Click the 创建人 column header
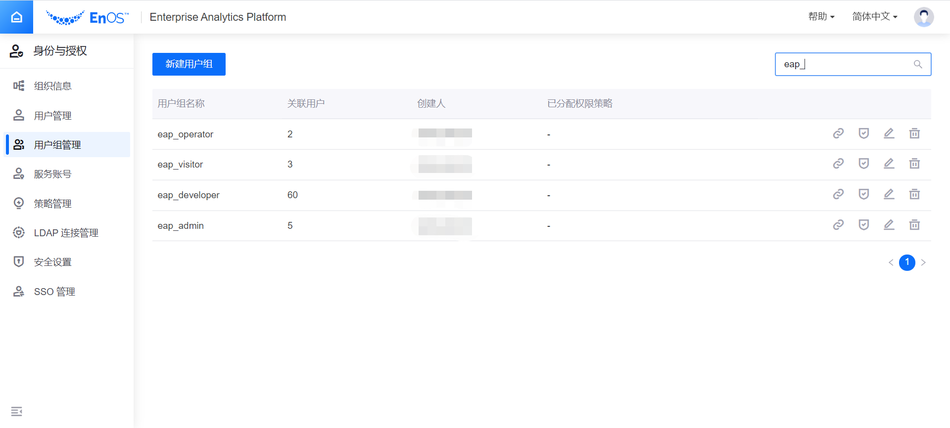This screenshot has width=950, height=428. (431, 104)
